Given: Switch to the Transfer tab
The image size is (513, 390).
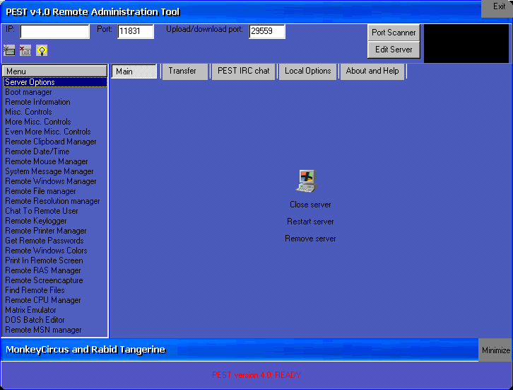Looking at the screenshot, I should coord(184,71).
